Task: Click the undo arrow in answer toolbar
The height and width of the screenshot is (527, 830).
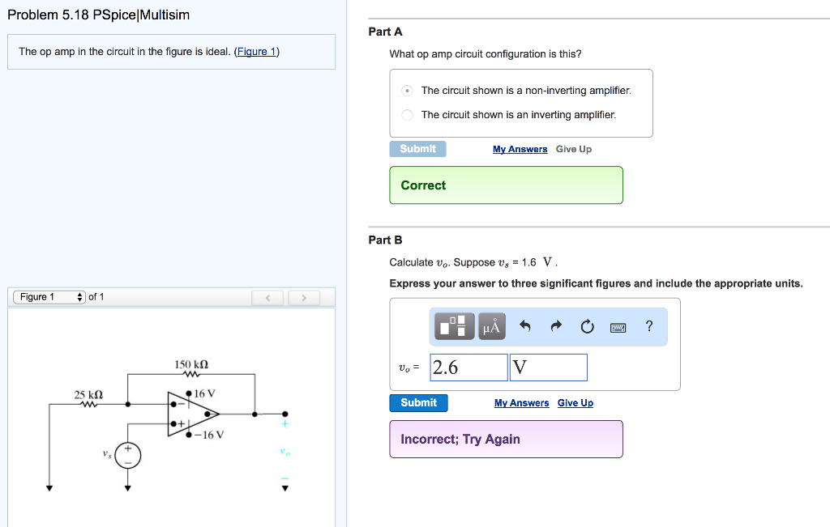Action: [524, 326]
